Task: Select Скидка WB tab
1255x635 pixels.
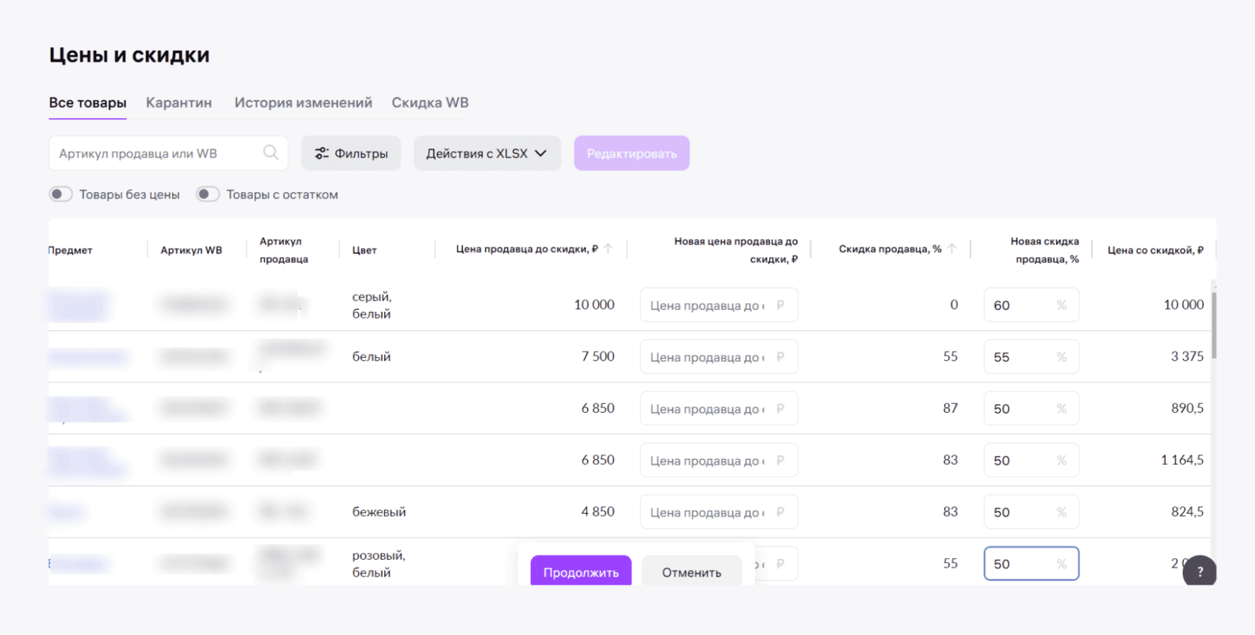Action: click(x=430, y=102)
